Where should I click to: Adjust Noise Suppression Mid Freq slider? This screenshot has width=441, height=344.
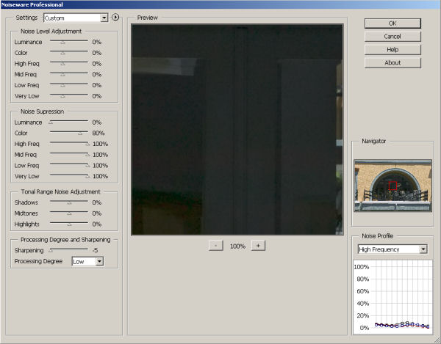pyautogui.click(x=70, y=154)
